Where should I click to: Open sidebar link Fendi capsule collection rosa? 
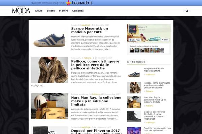(157, 129)
